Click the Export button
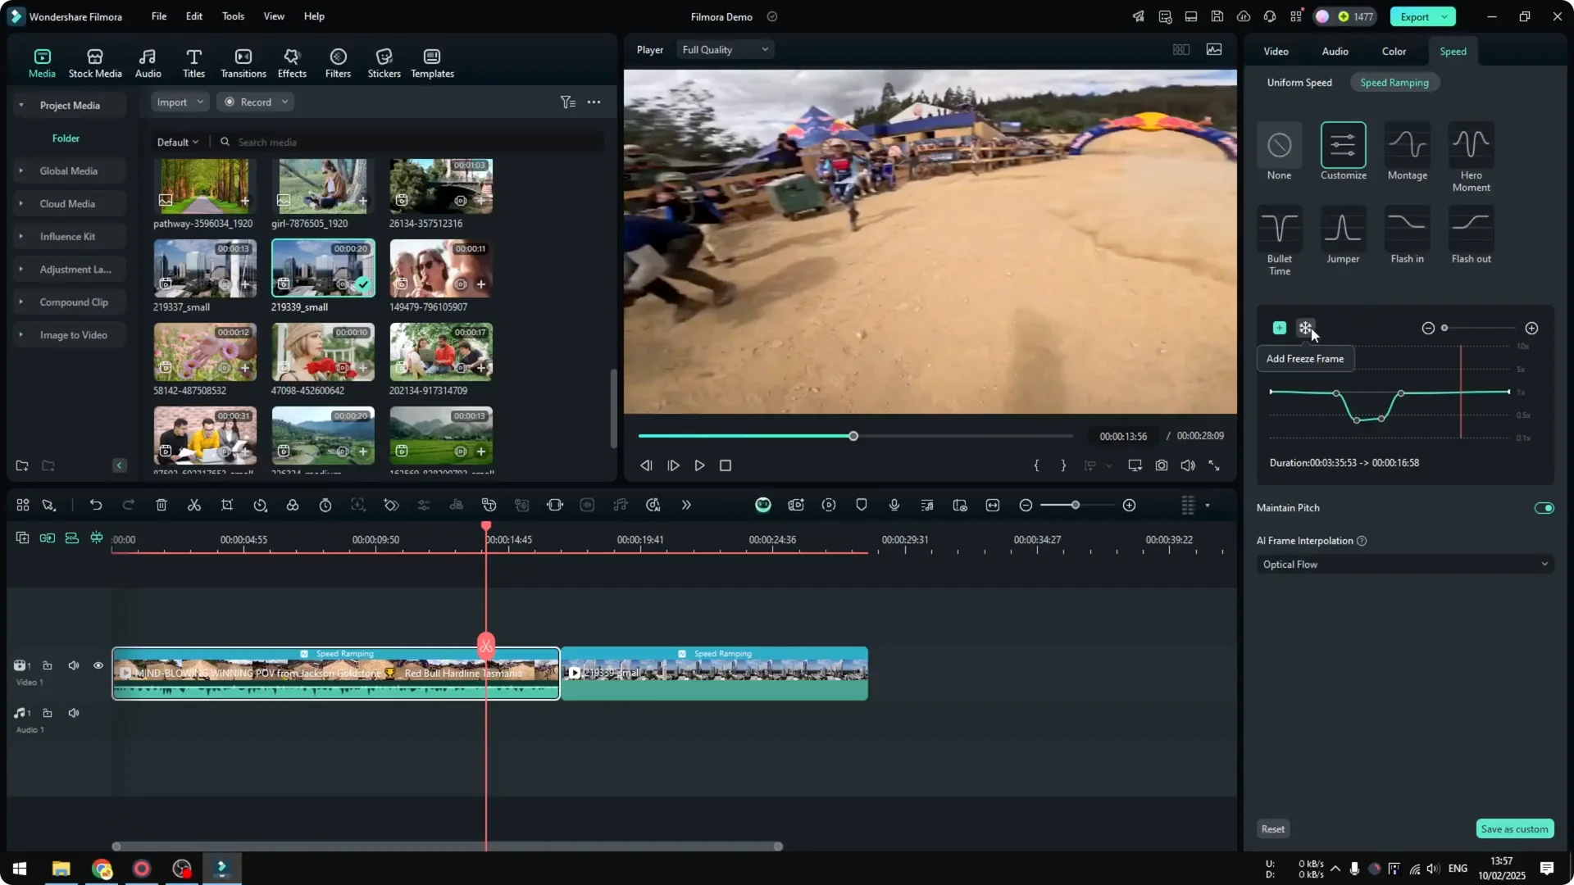This screenshot has width=1574, height=885. pos(1416,16)
